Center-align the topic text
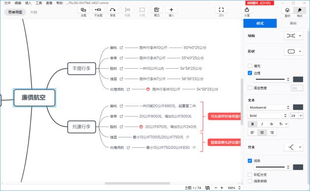The width and height of the screenshot is (310, 191). [x=262, y=133]
